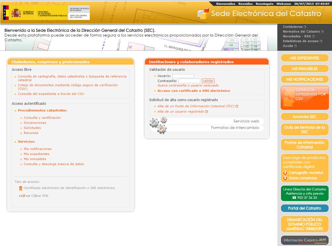Open Mis expedientes in Servicios list
The width and height of the screenshot is (332, 246).
point(36,154)
